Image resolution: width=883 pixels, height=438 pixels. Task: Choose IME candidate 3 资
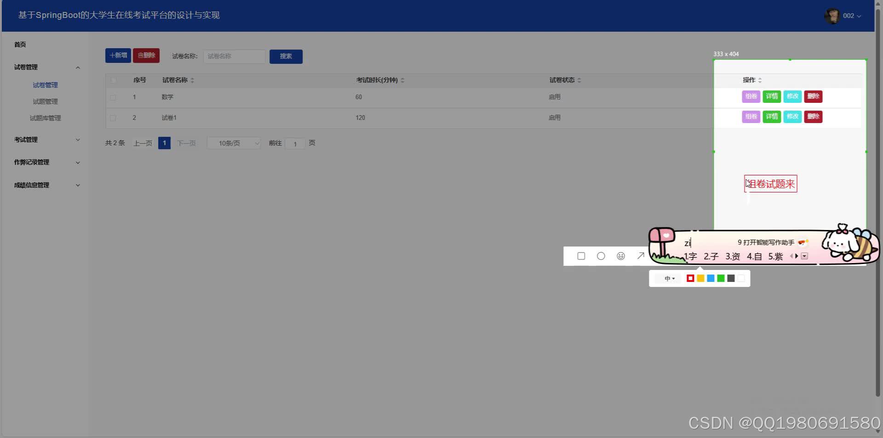point(733,257)
